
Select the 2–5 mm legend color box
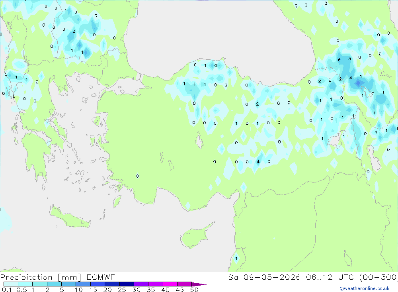[54, 284]
